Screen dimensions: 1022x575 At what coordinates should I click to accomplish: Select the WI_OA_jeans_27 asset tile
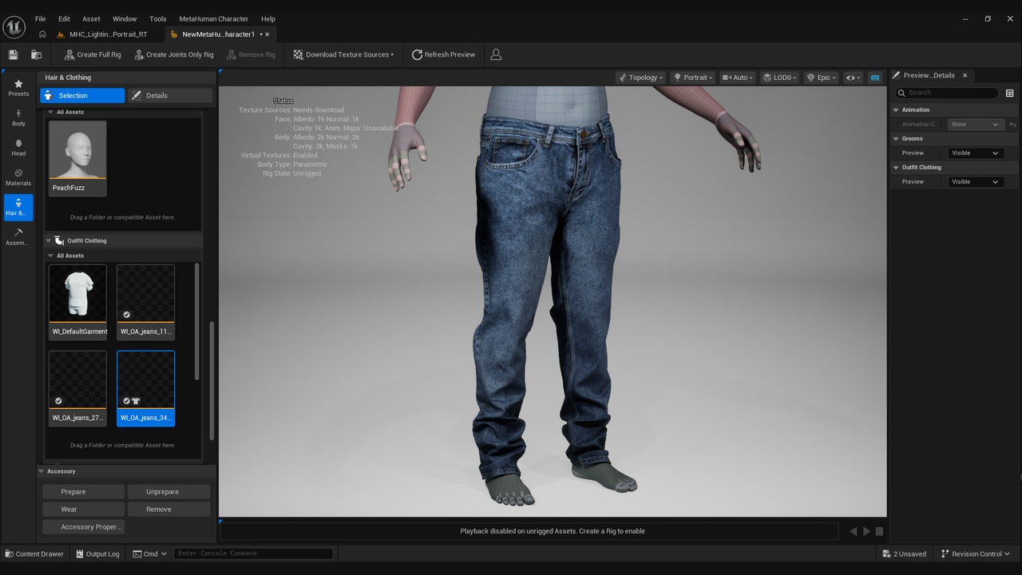point(77,388)
